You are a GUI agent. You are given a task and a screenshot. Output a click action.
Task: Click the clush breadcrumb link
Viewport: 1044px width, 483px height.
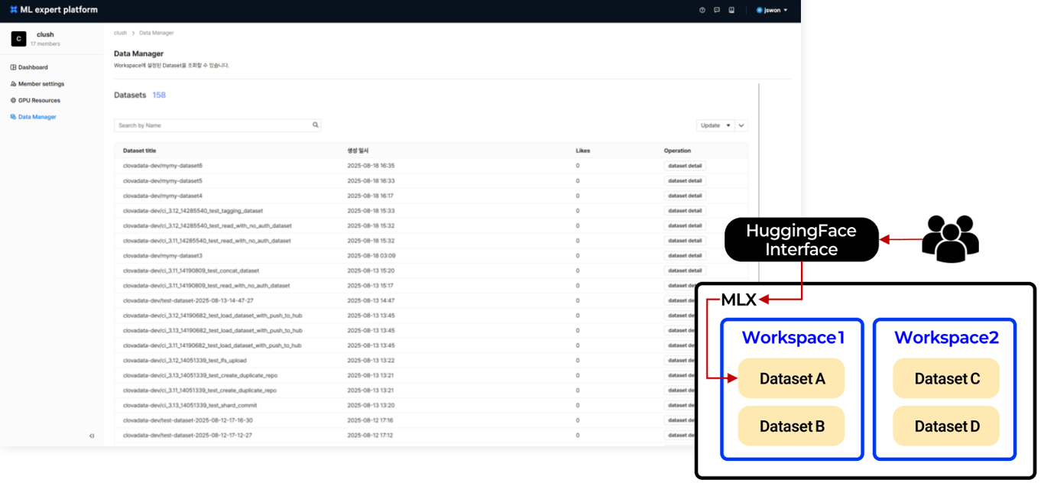120,33
